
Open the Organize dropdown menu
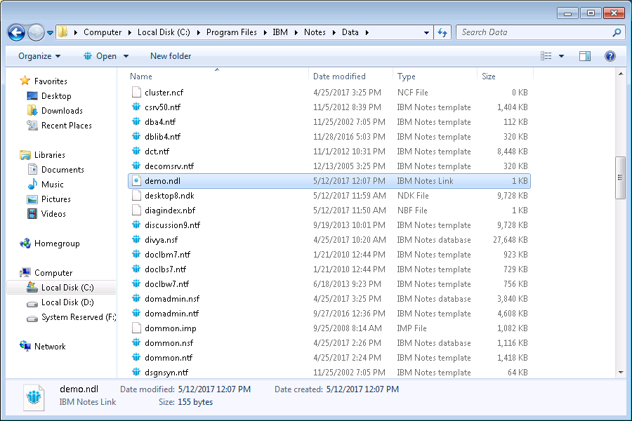[39, 56]
